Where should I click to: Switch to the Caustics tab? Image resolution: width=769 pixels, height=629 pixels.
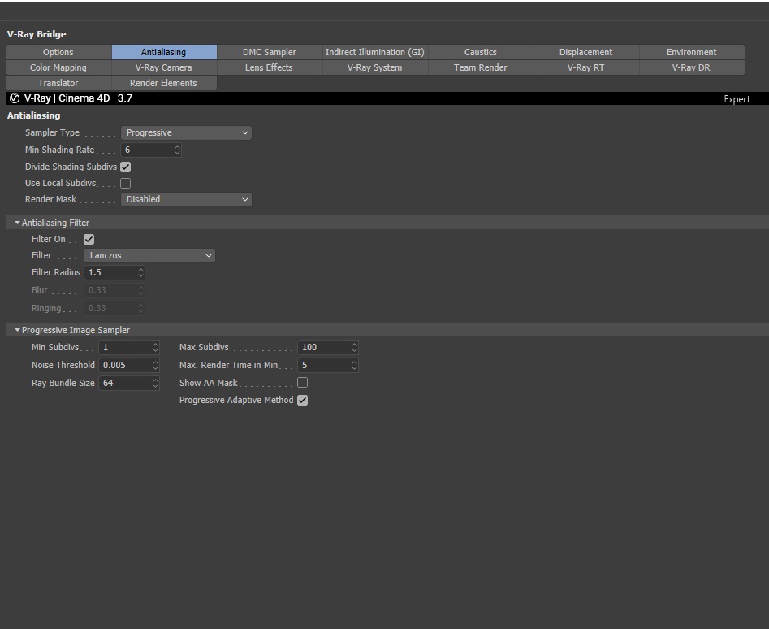(x=481, y=52)
